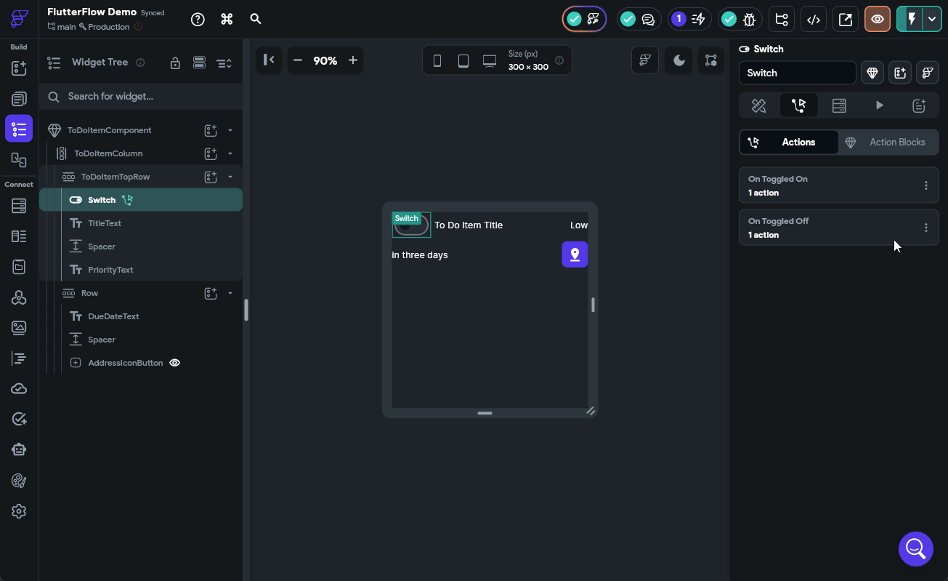Click the tree expand/collapse all icon
The image size is (948, 581).
[x=224, y=63]
